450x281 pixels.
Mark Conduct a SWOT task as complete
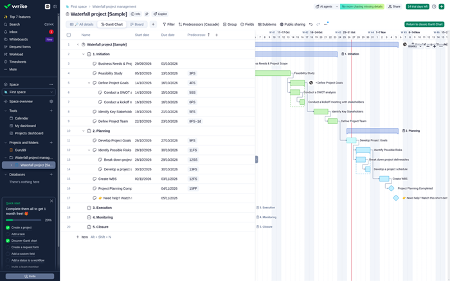pos(100,93)
